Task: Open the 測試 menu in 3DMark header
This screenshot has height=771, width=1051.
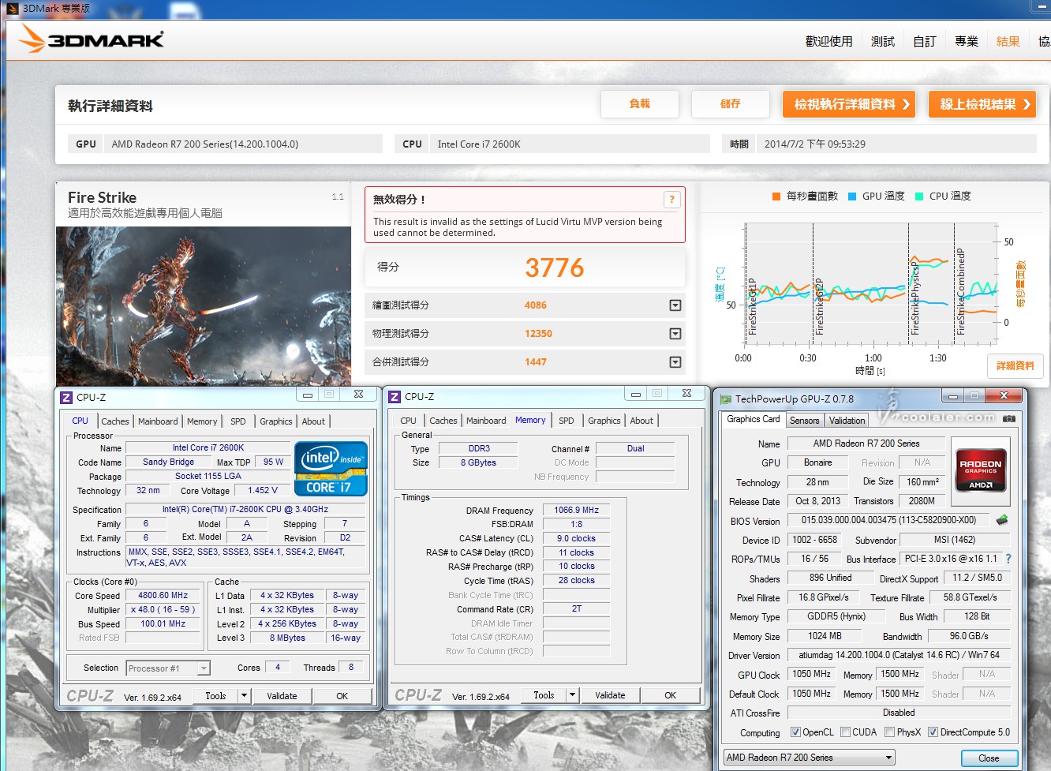Action: coord(883,41)
